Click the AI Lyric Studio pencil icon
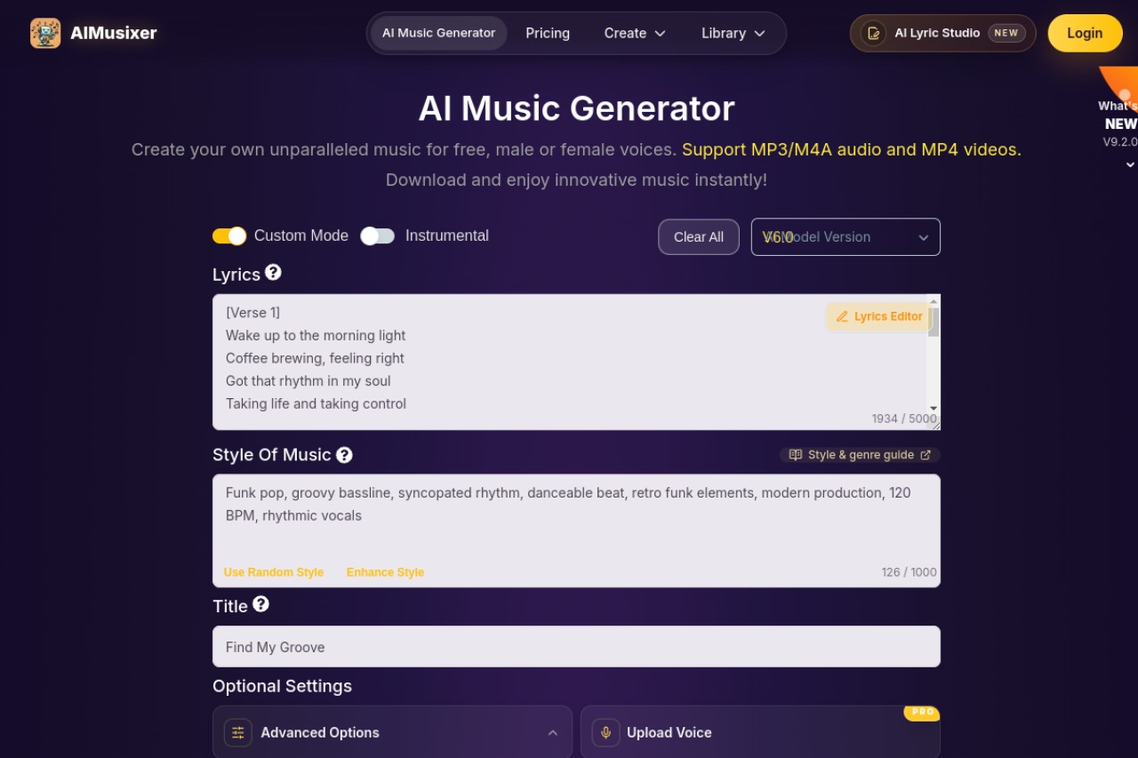Image resolution: width=1138 pixels, height=758 pixels. click(874, 33)
